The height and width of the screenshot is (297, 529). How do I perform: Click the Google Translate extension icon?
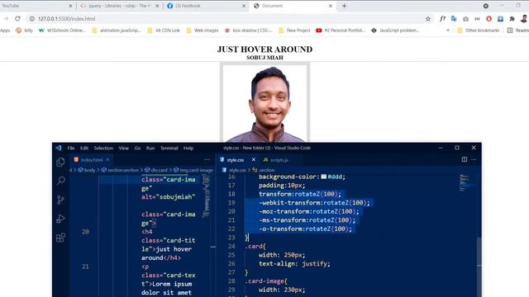point(454,19)
